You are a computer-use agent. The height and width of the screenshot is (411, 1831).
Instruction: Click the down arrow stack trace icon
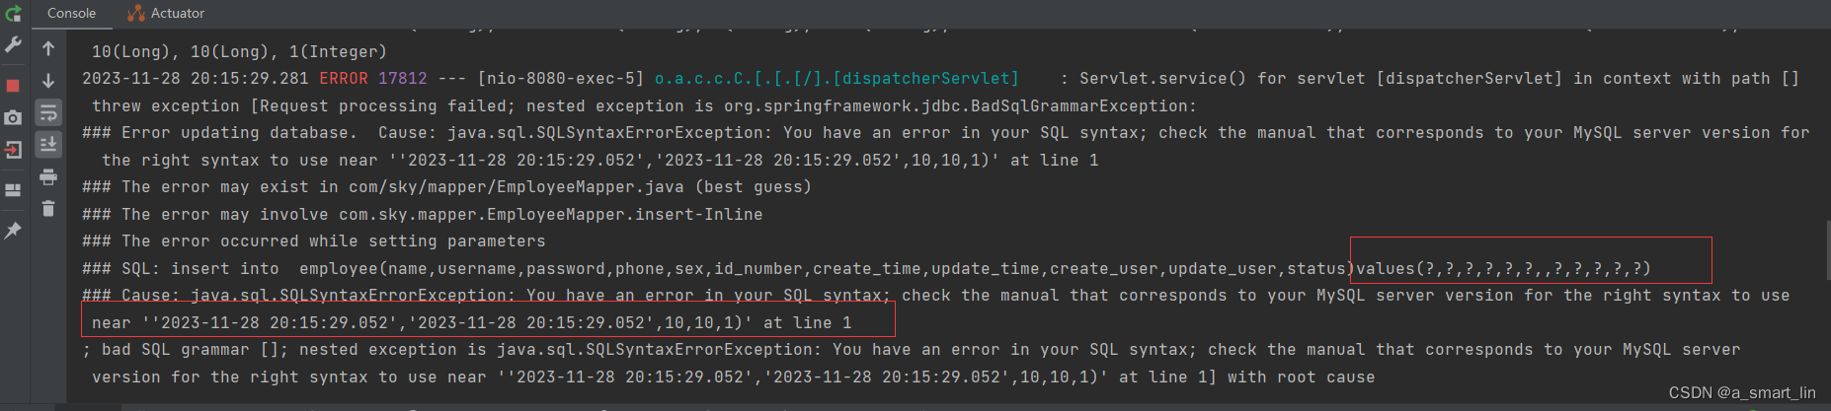tap(48, 81)
